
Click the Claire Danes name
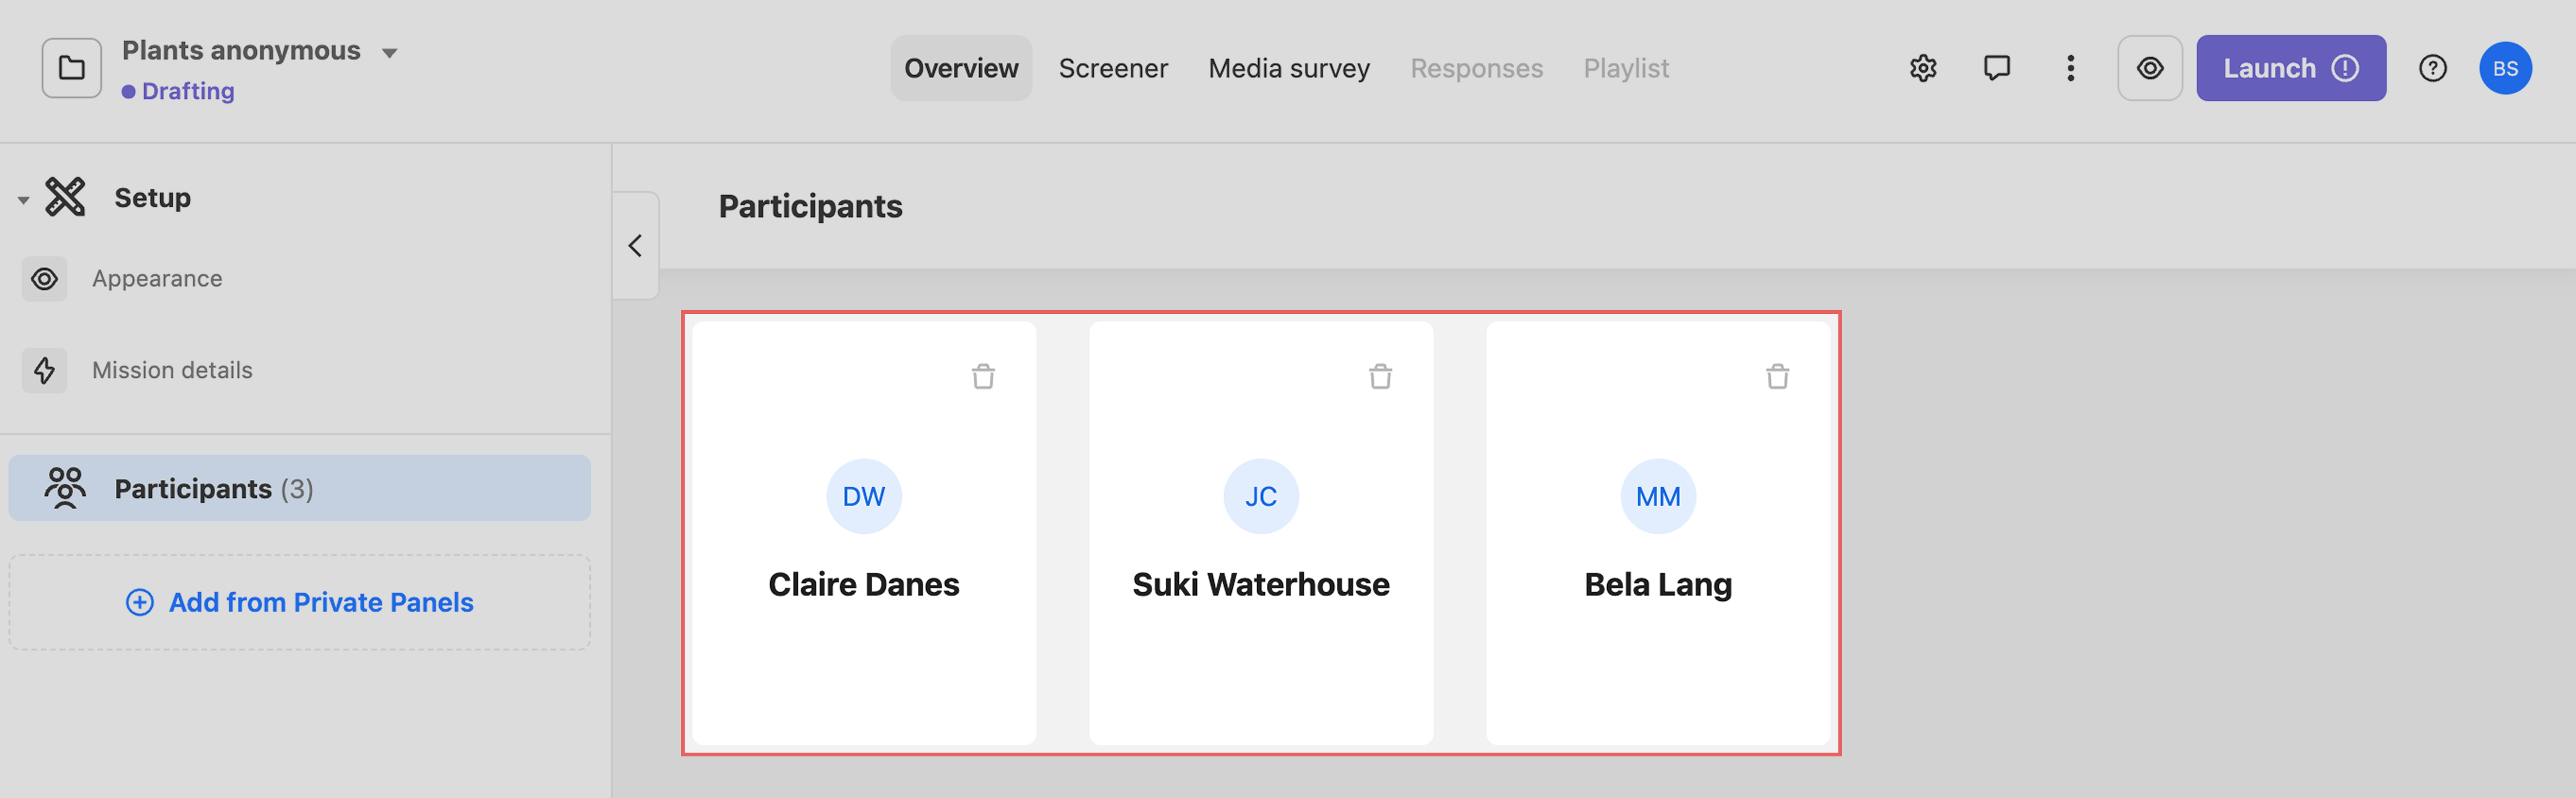click(x=863, y=584)
